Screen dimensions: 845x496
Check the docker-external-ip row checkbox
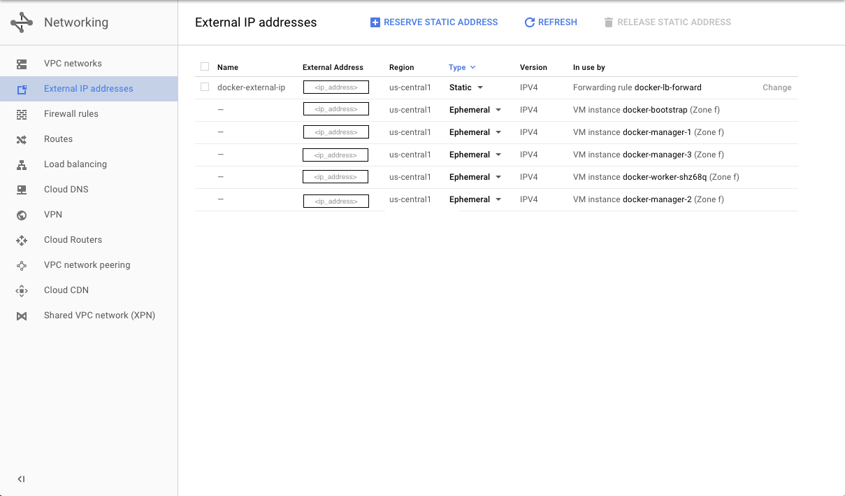pyautogui.click(x=205, y=87)
